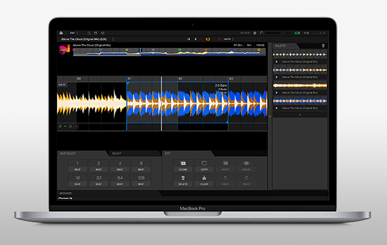
Task: Click the Clear icon in Edit panel
Action: click(x=204, y=178)
